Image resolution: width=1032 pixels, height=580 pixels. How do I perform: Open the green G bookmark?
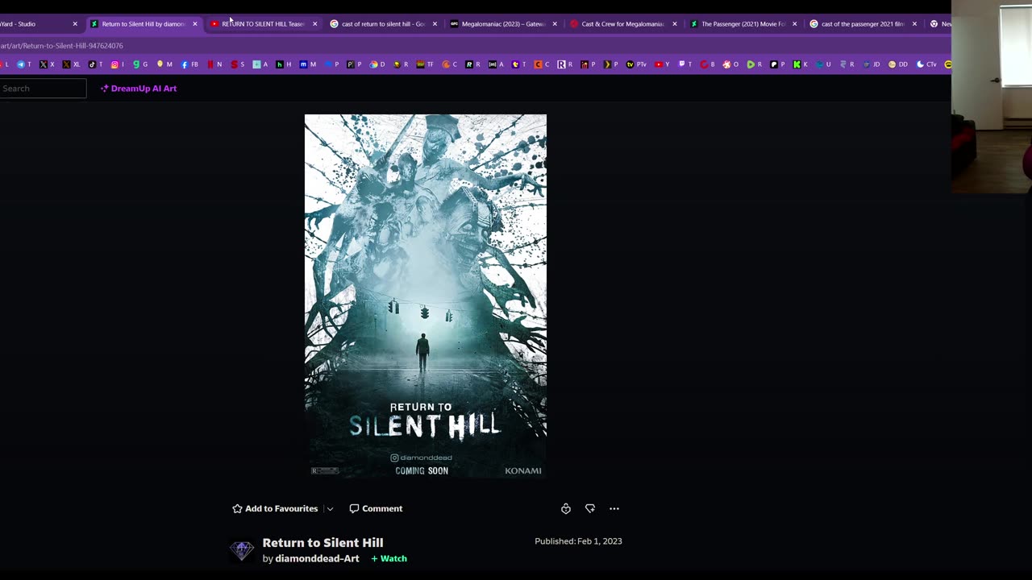click(140, 64)
